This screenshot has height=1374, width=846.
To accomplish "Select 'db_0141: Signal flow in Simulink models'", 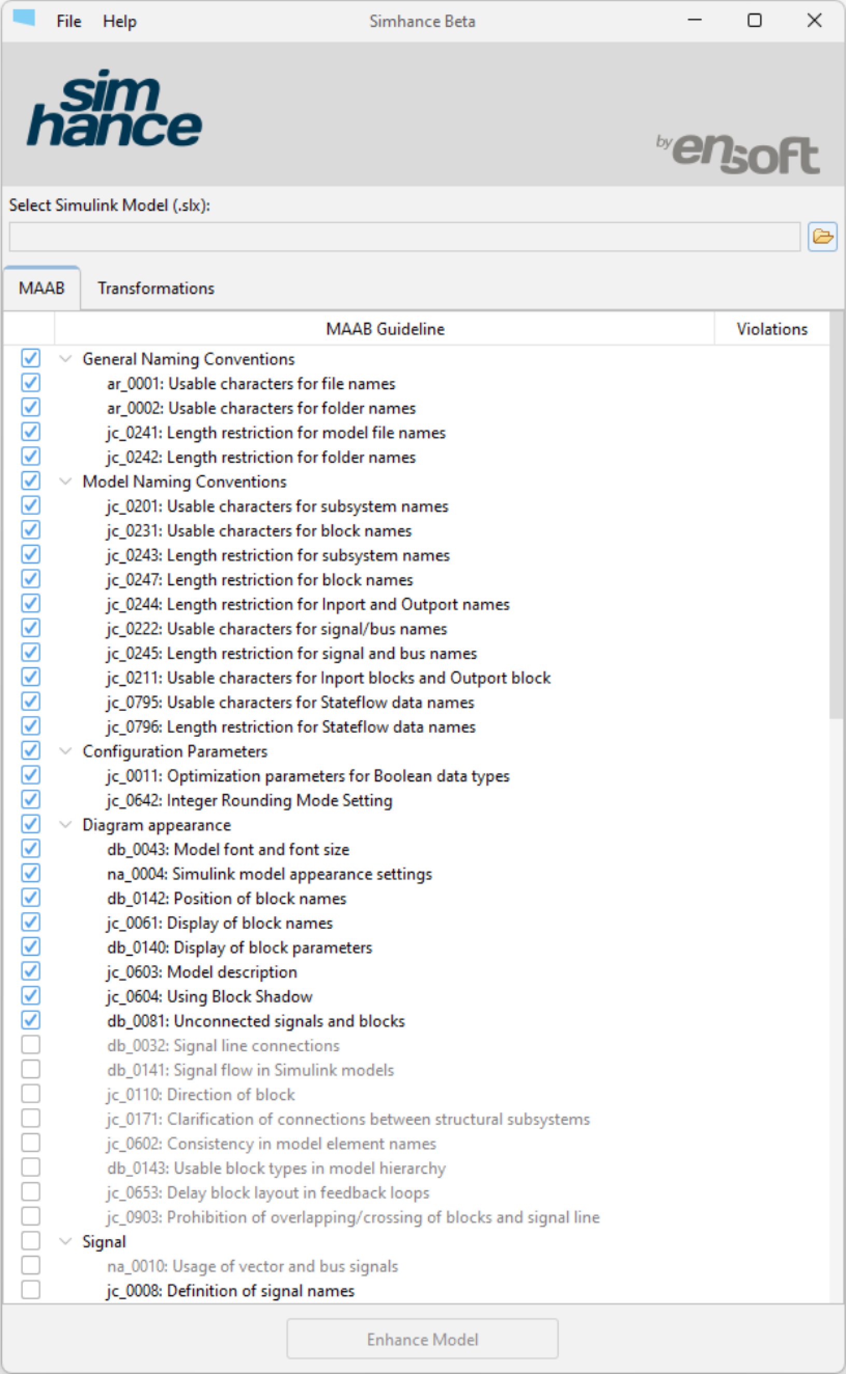I will pyautogui.click(x=251, y=1070).
